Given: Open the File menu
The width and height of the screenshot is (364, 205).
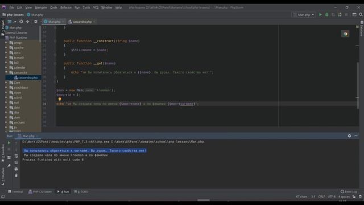Looking at the screenshot, I should (11, 7).
